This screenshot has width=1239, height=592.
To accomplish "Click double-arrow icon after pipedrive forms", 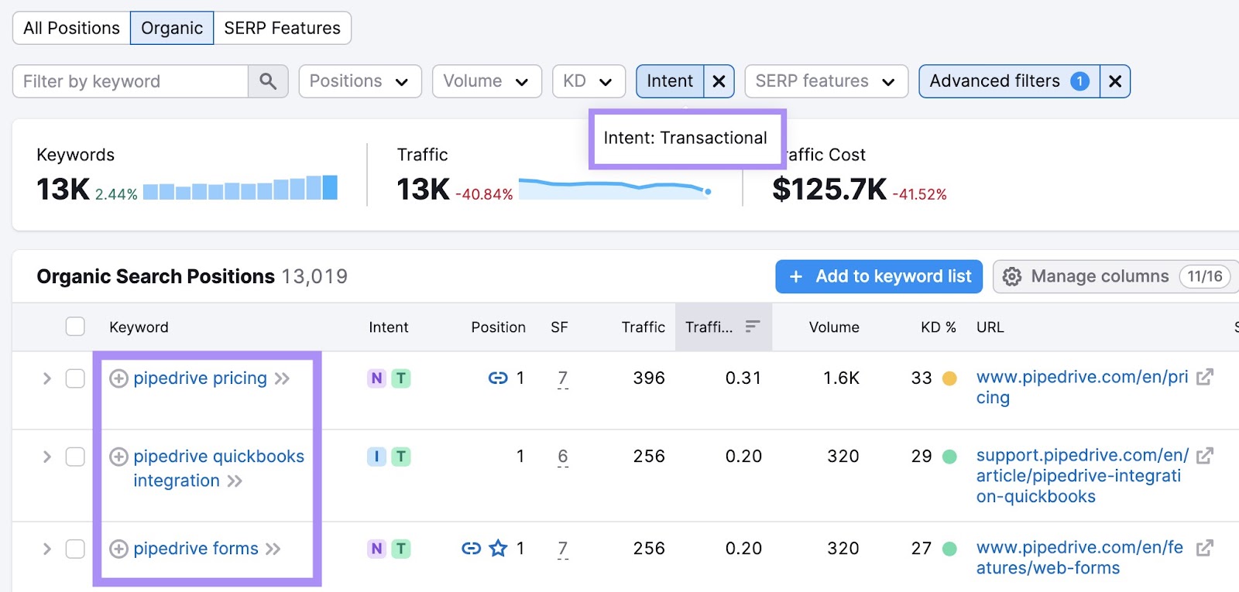I will (x=273, y=549).
